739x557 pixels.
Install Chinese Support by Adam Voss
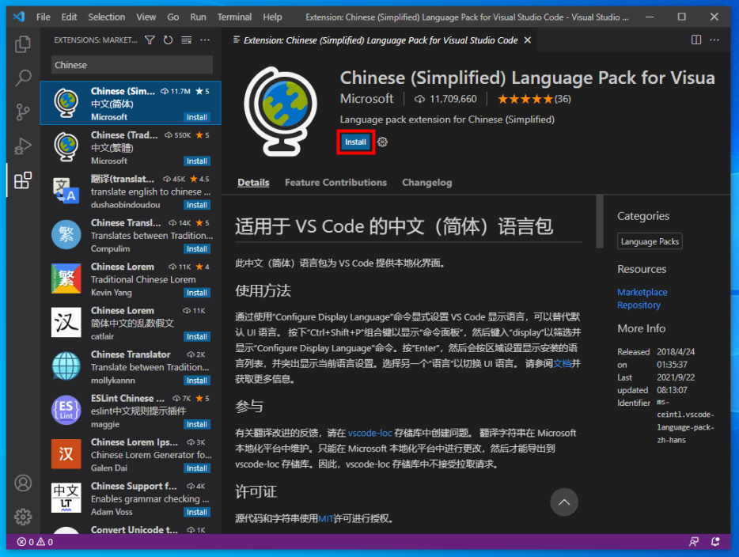pyautogui.click(x=196, y=512)
